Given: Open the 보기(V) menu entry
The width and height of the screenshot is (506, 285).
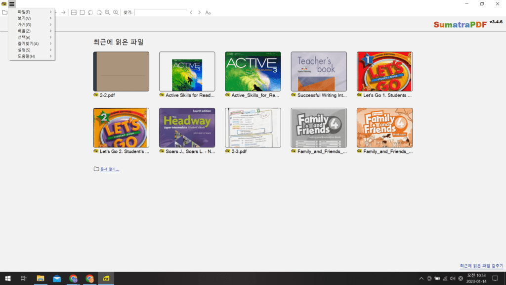Looking at the screenshot, I should point(32,18).
